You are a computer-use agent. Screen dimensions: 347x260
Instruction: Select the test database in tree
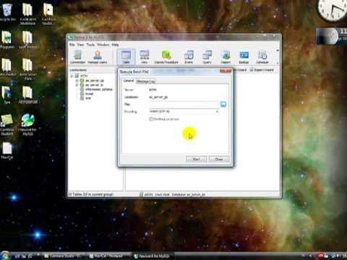tap(88, 98)
